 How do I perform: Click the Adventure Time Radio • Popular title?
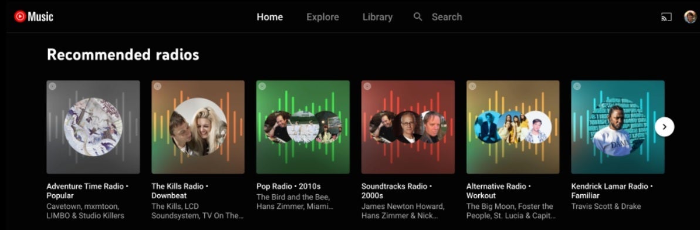click(x=87, y=191)
